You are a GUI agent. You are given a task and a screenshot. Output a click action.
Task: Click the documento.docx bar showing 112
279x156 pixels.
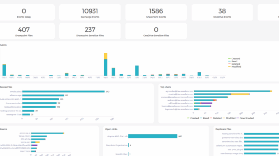(x=40, y=103)
